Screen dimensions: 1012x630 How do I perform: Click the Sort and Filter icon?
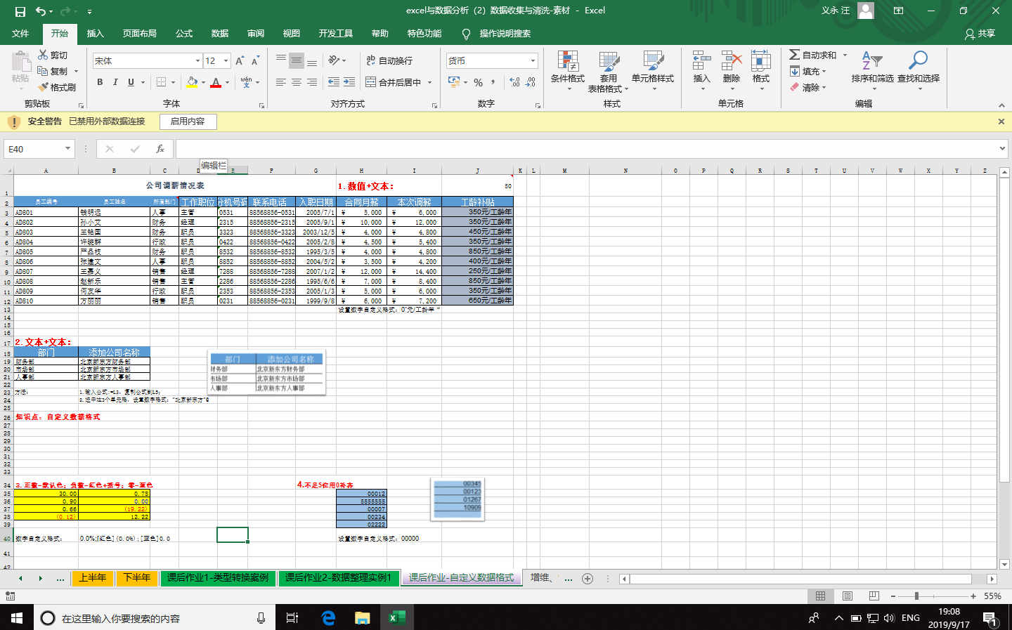871,62
